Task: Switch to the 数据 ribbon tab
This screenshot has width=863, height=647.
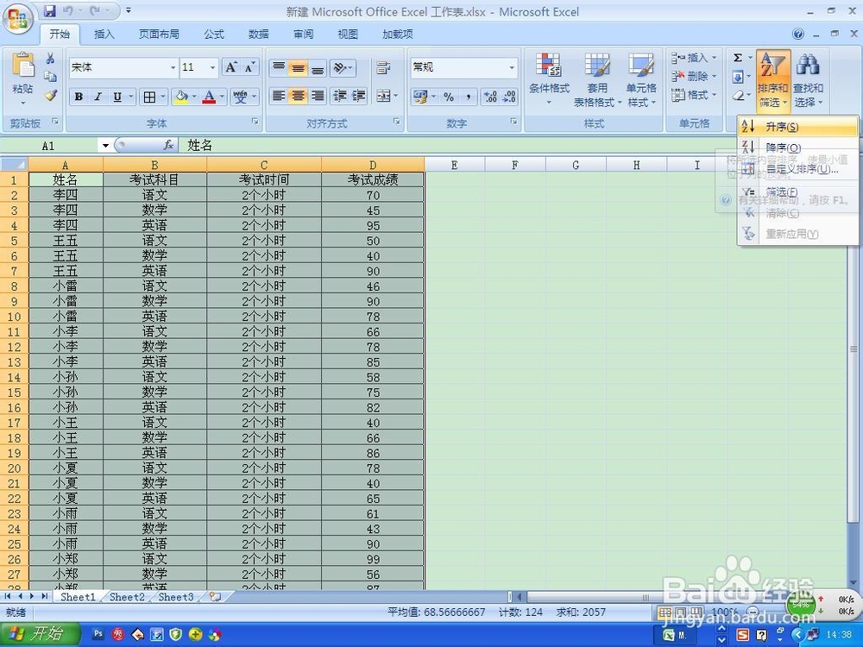Action: pyautogui.click(x=259, y=35)
